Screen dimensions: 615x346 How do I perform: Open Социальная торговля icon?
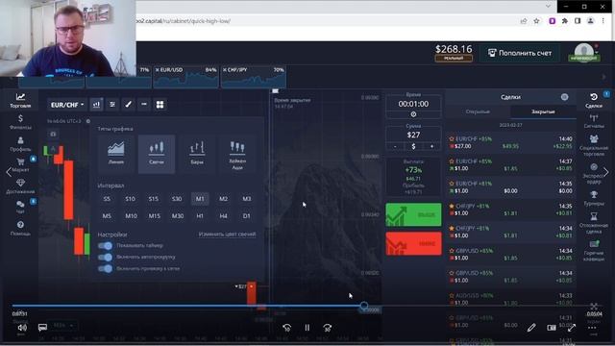pyautogui.click(x=594, y=145)
